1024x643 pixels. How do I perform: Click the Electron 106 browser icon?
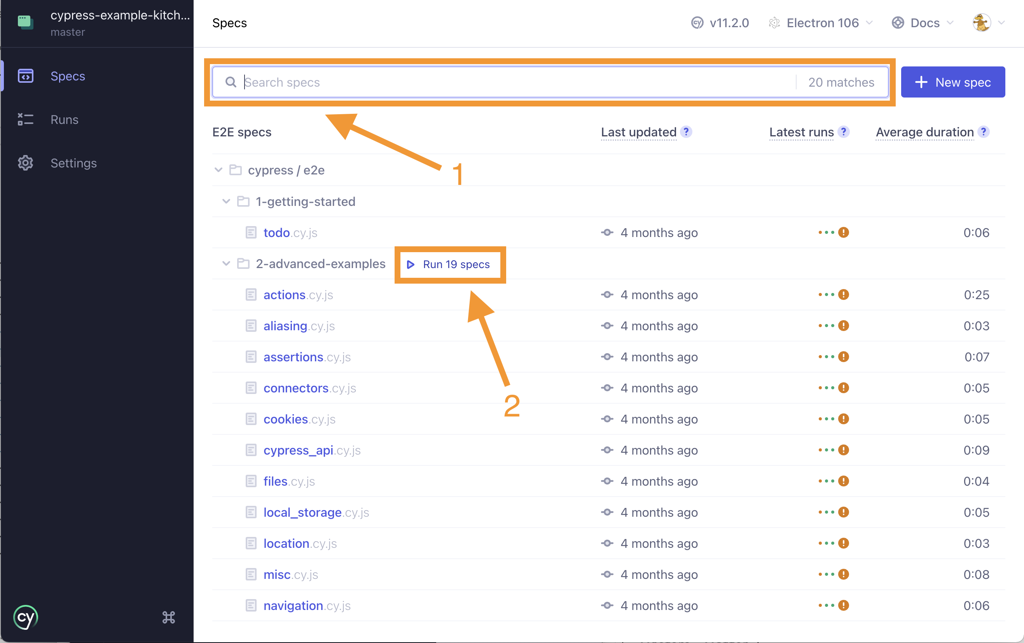[774, 24]
